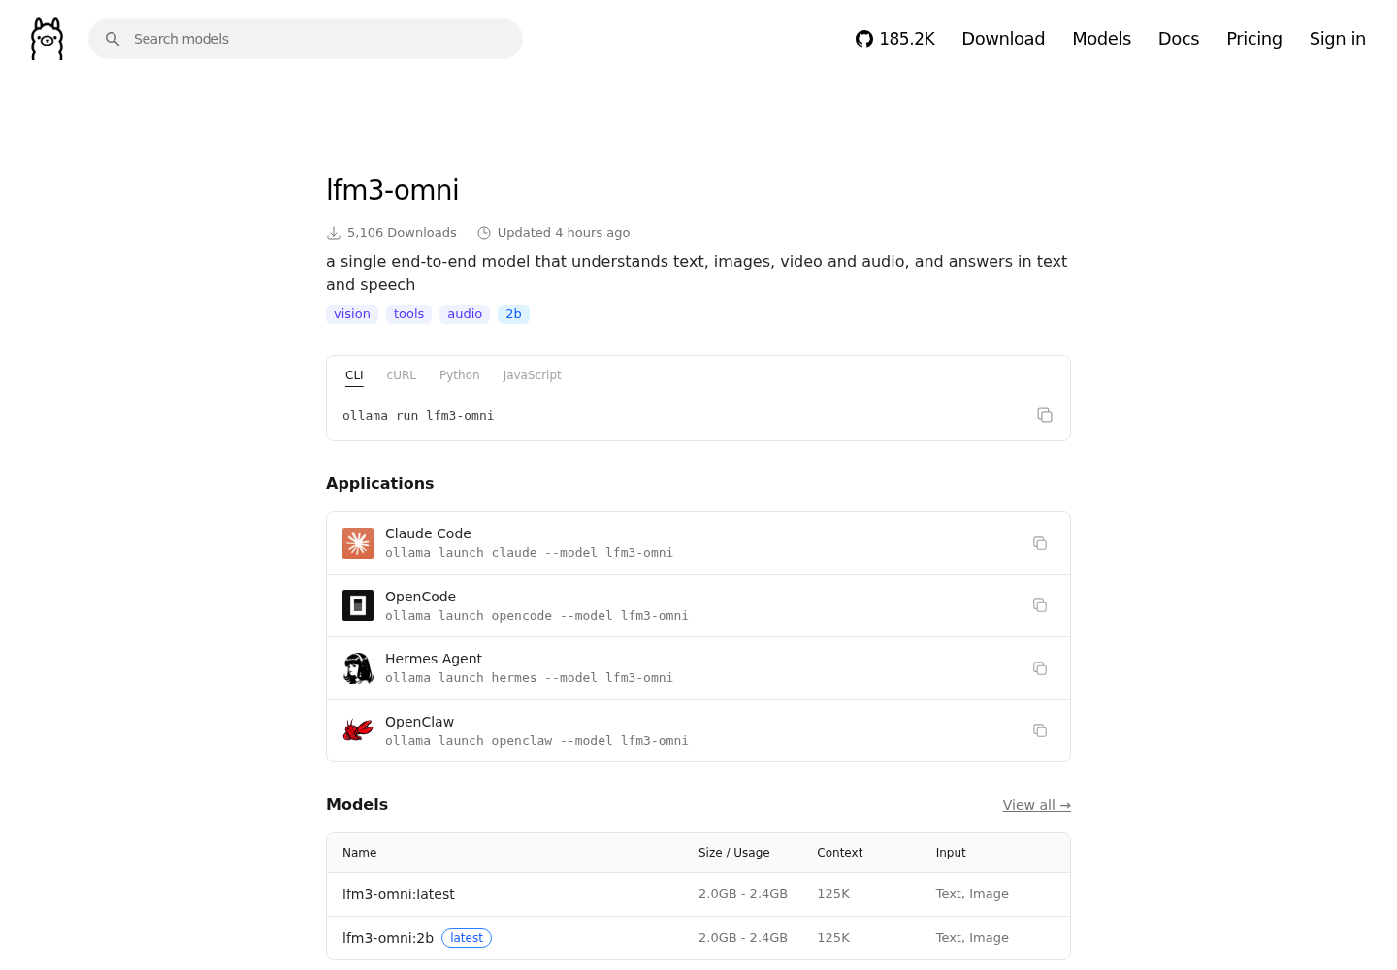Click the clock icon beside Updated

coord(484,233)
